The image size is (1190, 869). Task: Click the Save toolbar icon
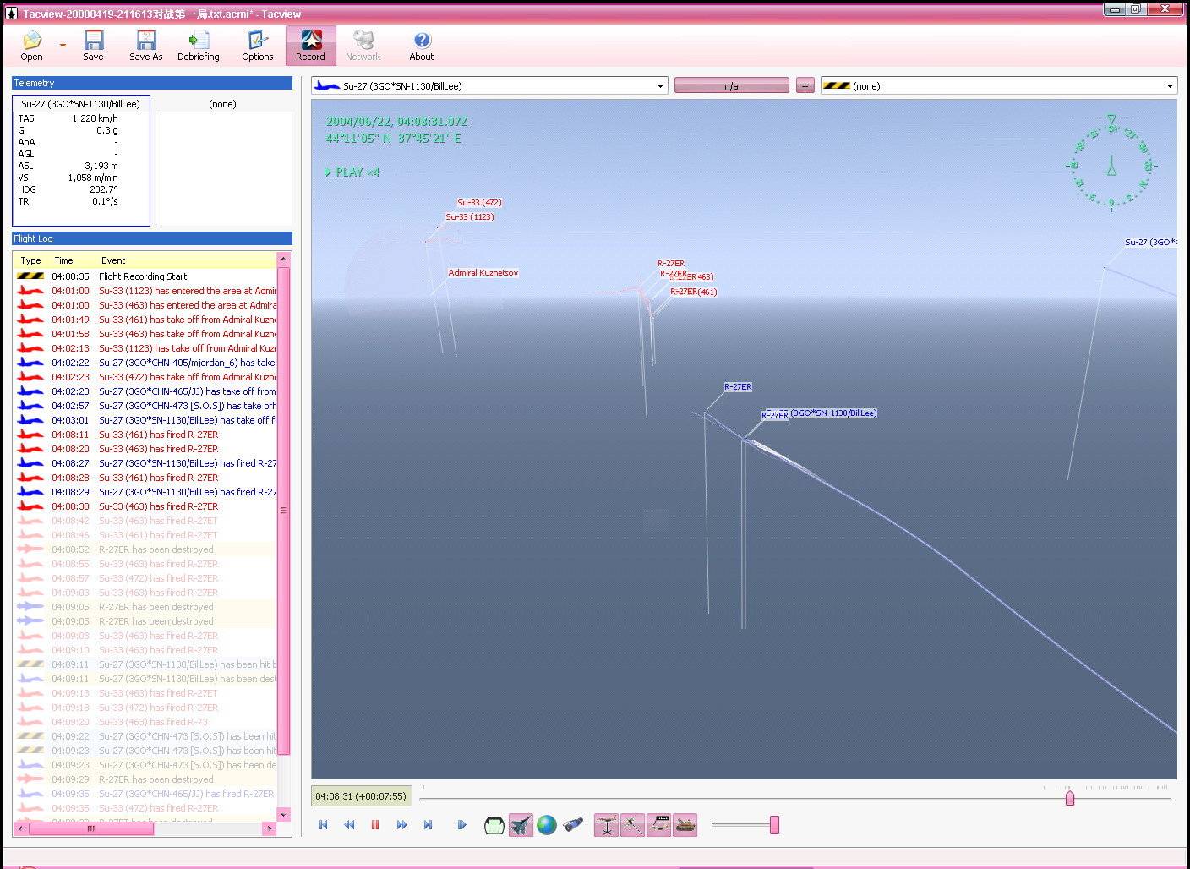[93, 46]
